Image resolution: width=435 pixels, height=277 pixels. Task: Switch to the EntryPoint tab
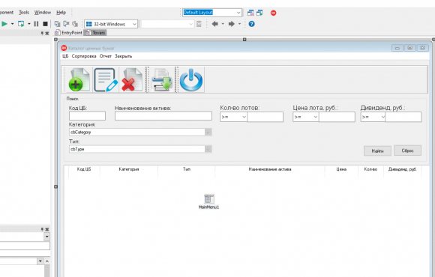tap(68, 33)
